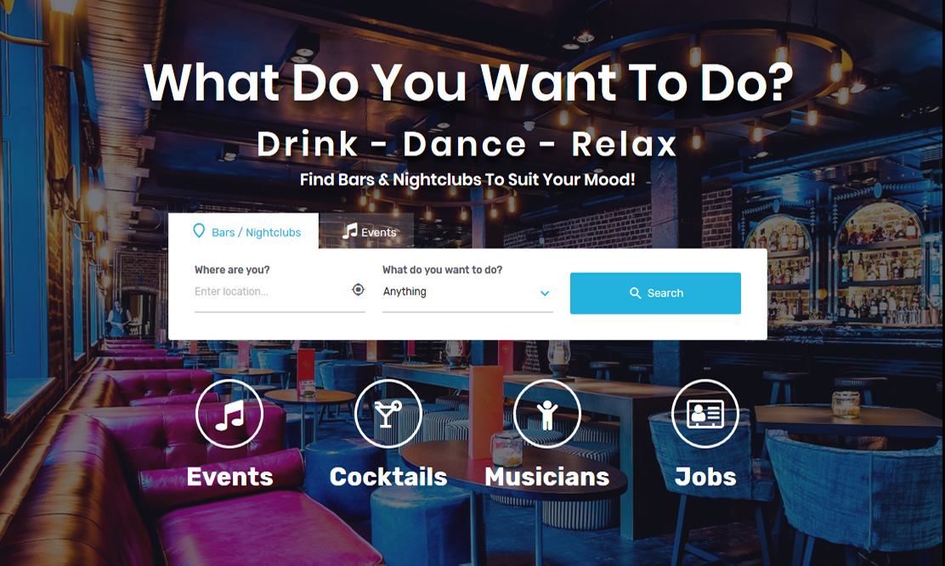Open the Cocktails martini glass icon
Viewport: 945px width, 566px height.
coord(388,414)
